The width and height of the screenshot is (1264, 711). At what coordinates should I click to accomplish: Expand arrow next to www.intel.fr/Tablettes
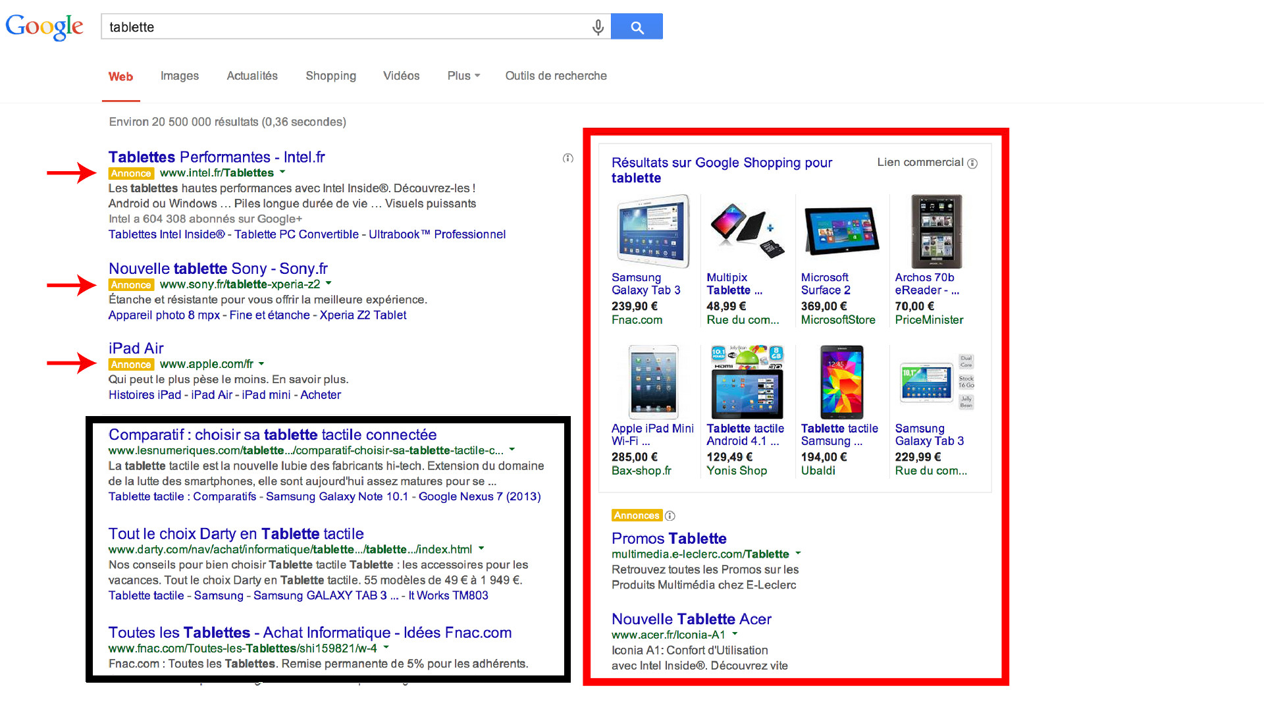click(x=282, y=172)
